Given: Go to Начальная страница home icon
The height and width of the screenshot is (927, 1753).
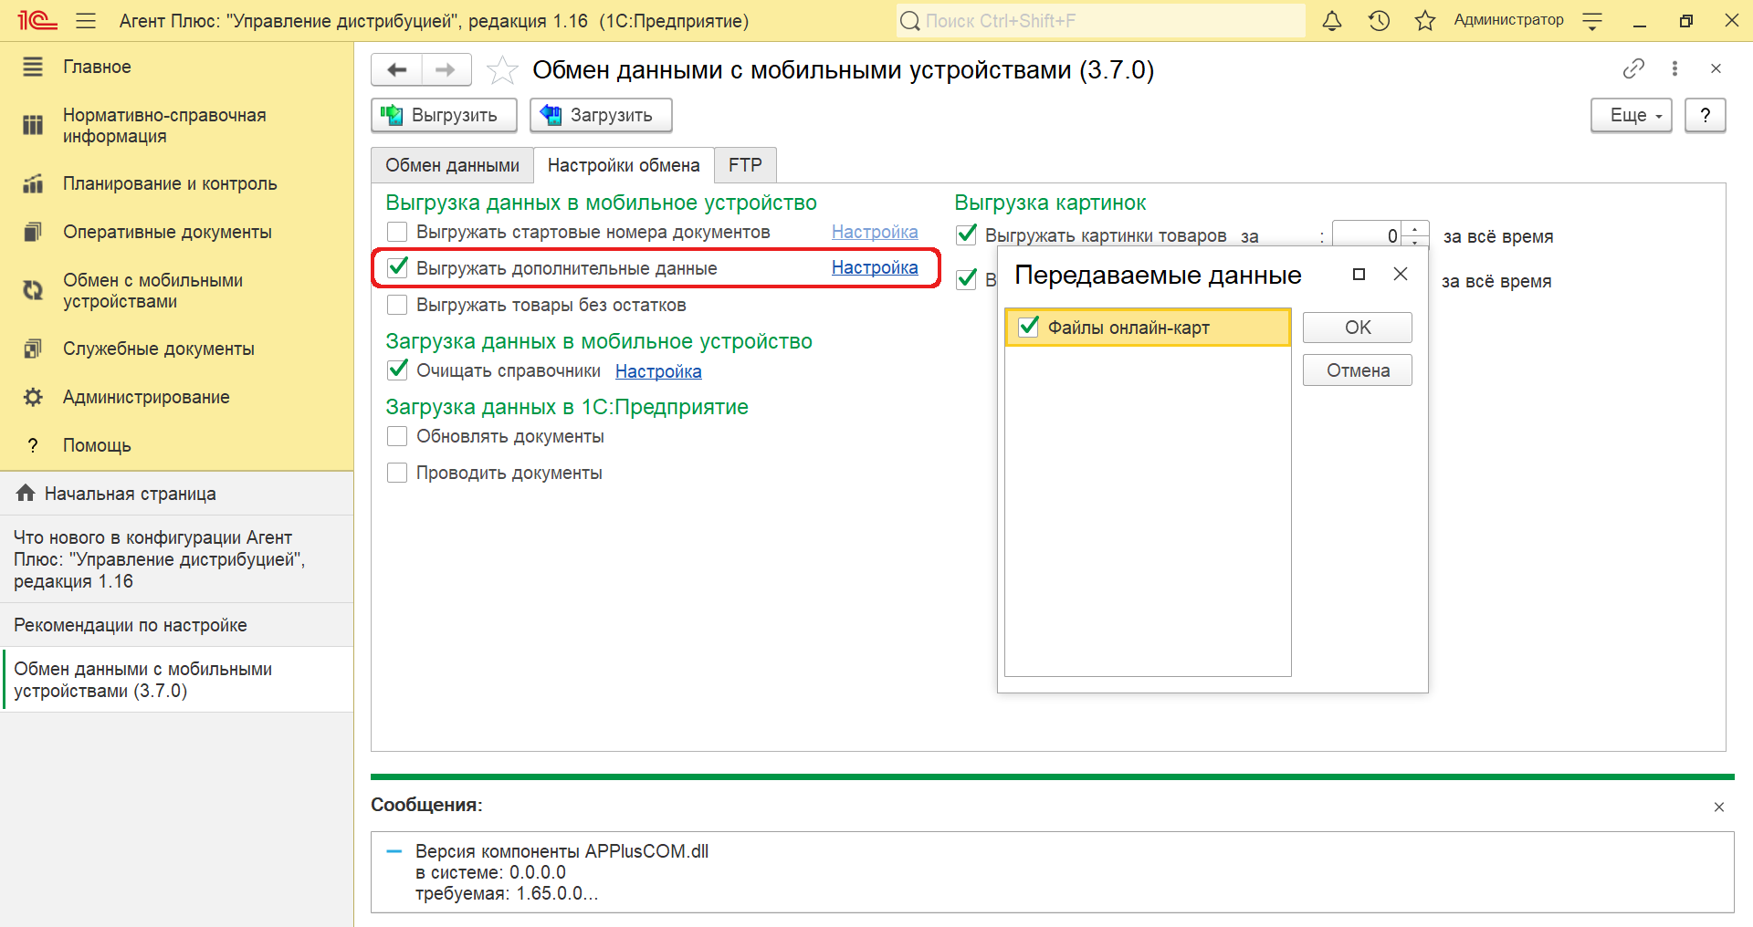Looking at the screenshot, I should [26, 494].
